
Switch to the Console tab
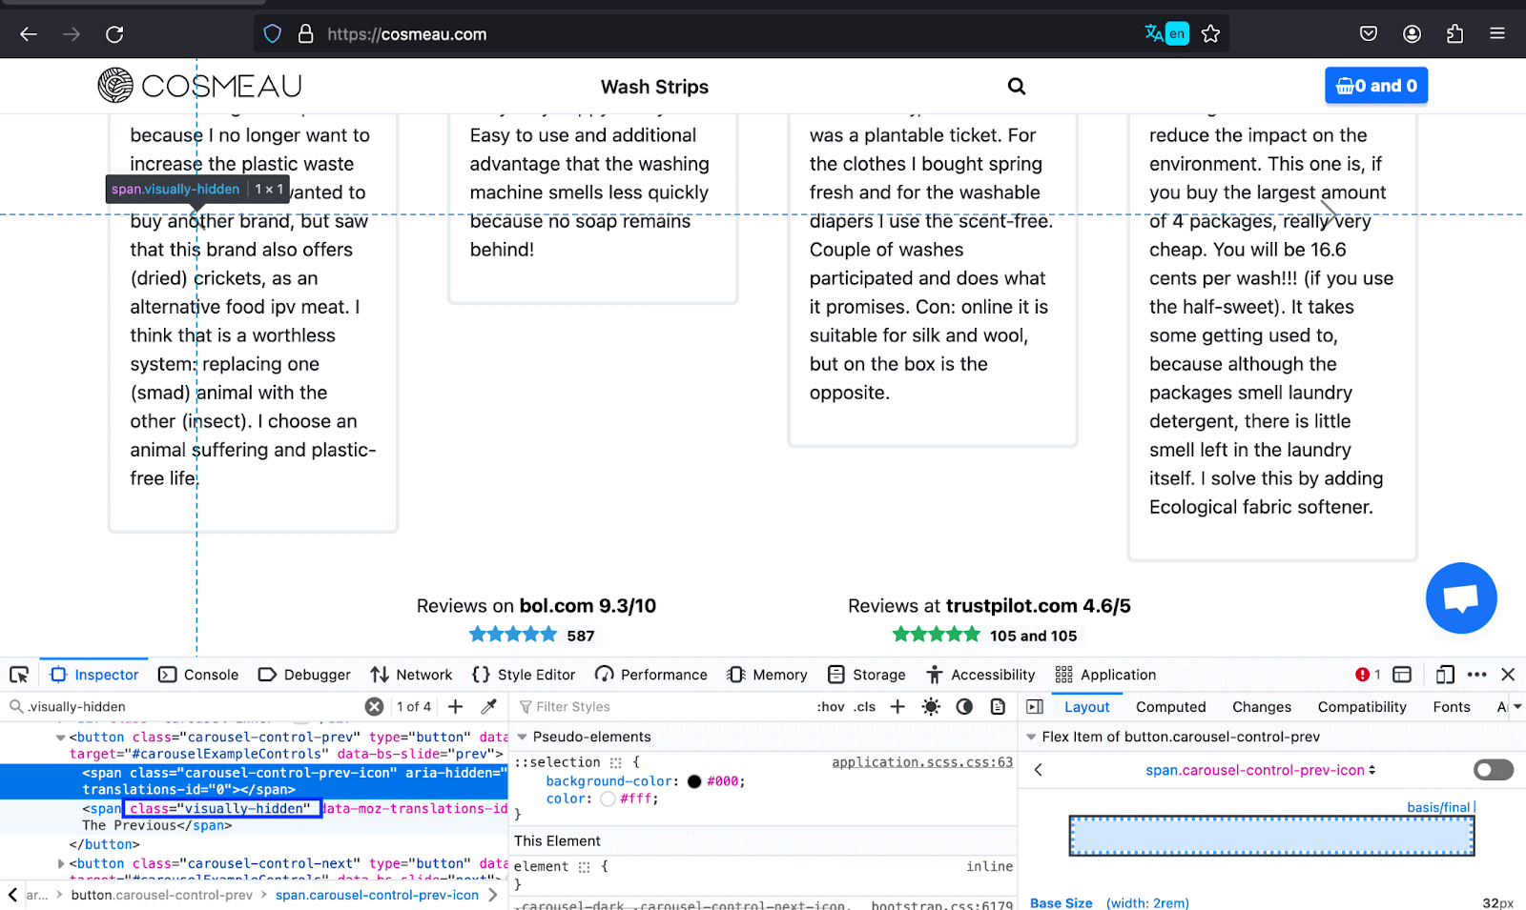pyautogui.click(x=198, y=675)
